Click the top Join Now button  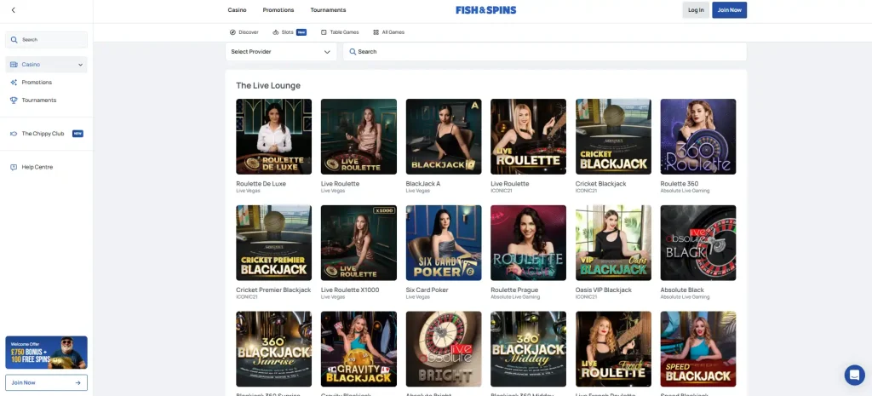pyautogui.click(x=729, y=10)
